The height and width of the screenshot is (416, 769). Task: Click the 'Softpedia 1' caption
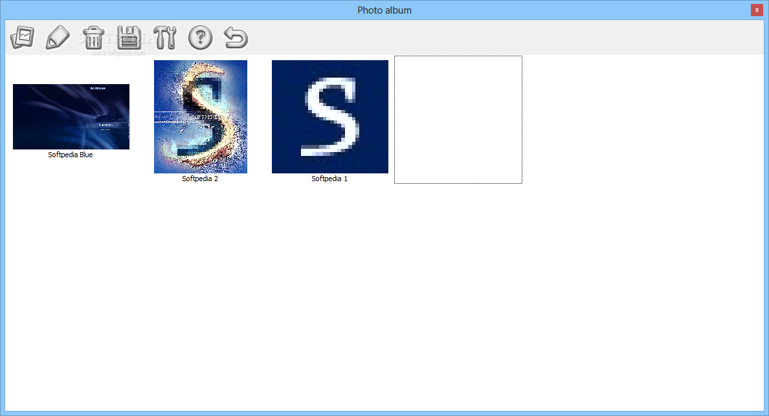pos(329,179)
